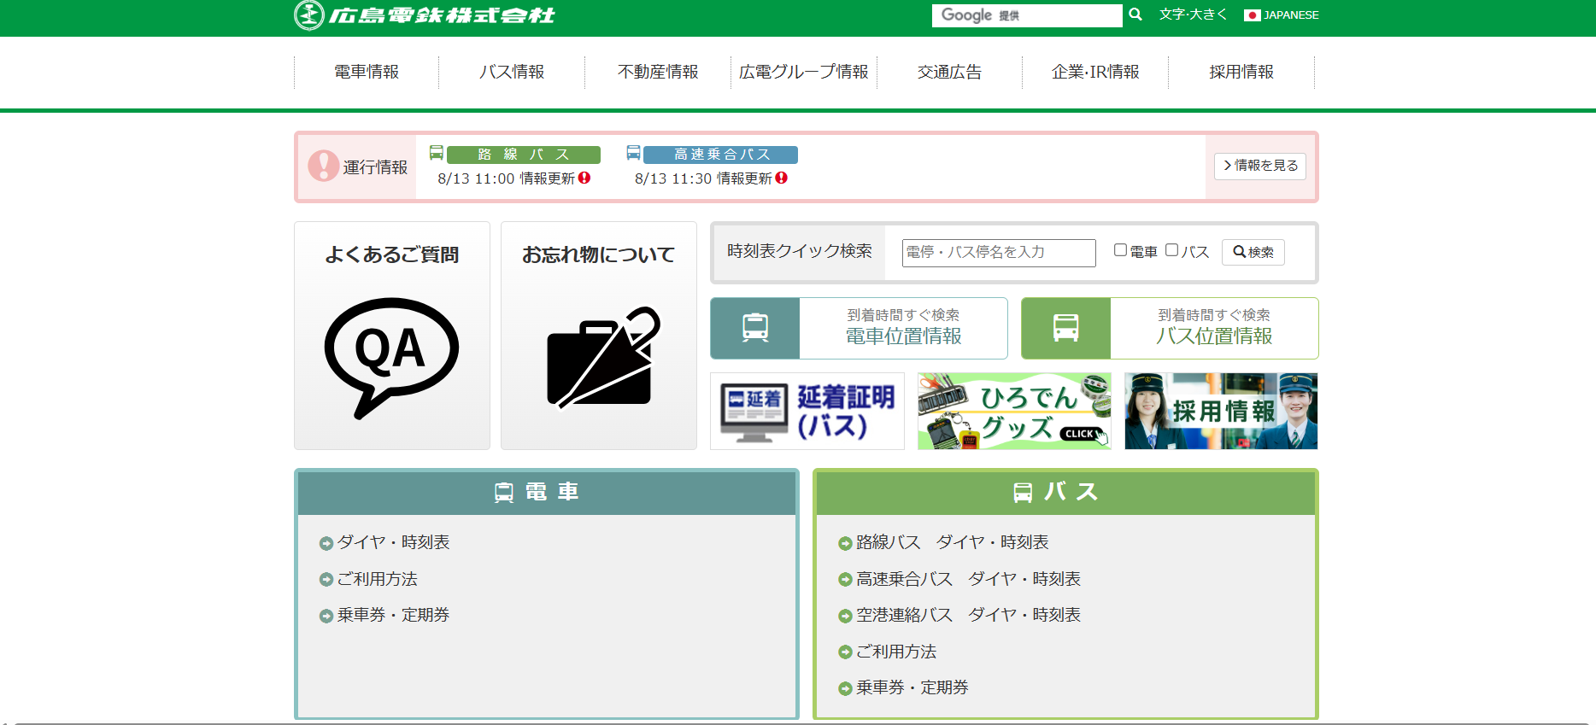This screenshot has width=1596, height=725.
Task: Select the green 路線バス label
Action: coord(524,155)
